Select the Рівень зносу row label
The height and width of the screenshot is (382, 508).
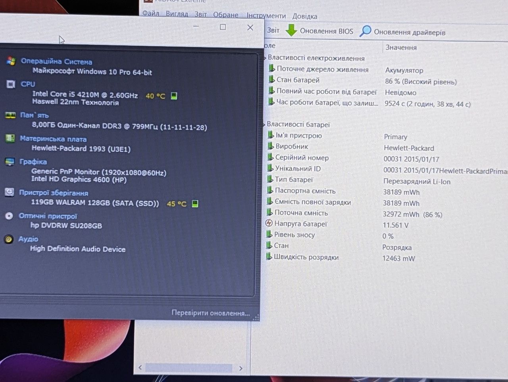point(294,235)
